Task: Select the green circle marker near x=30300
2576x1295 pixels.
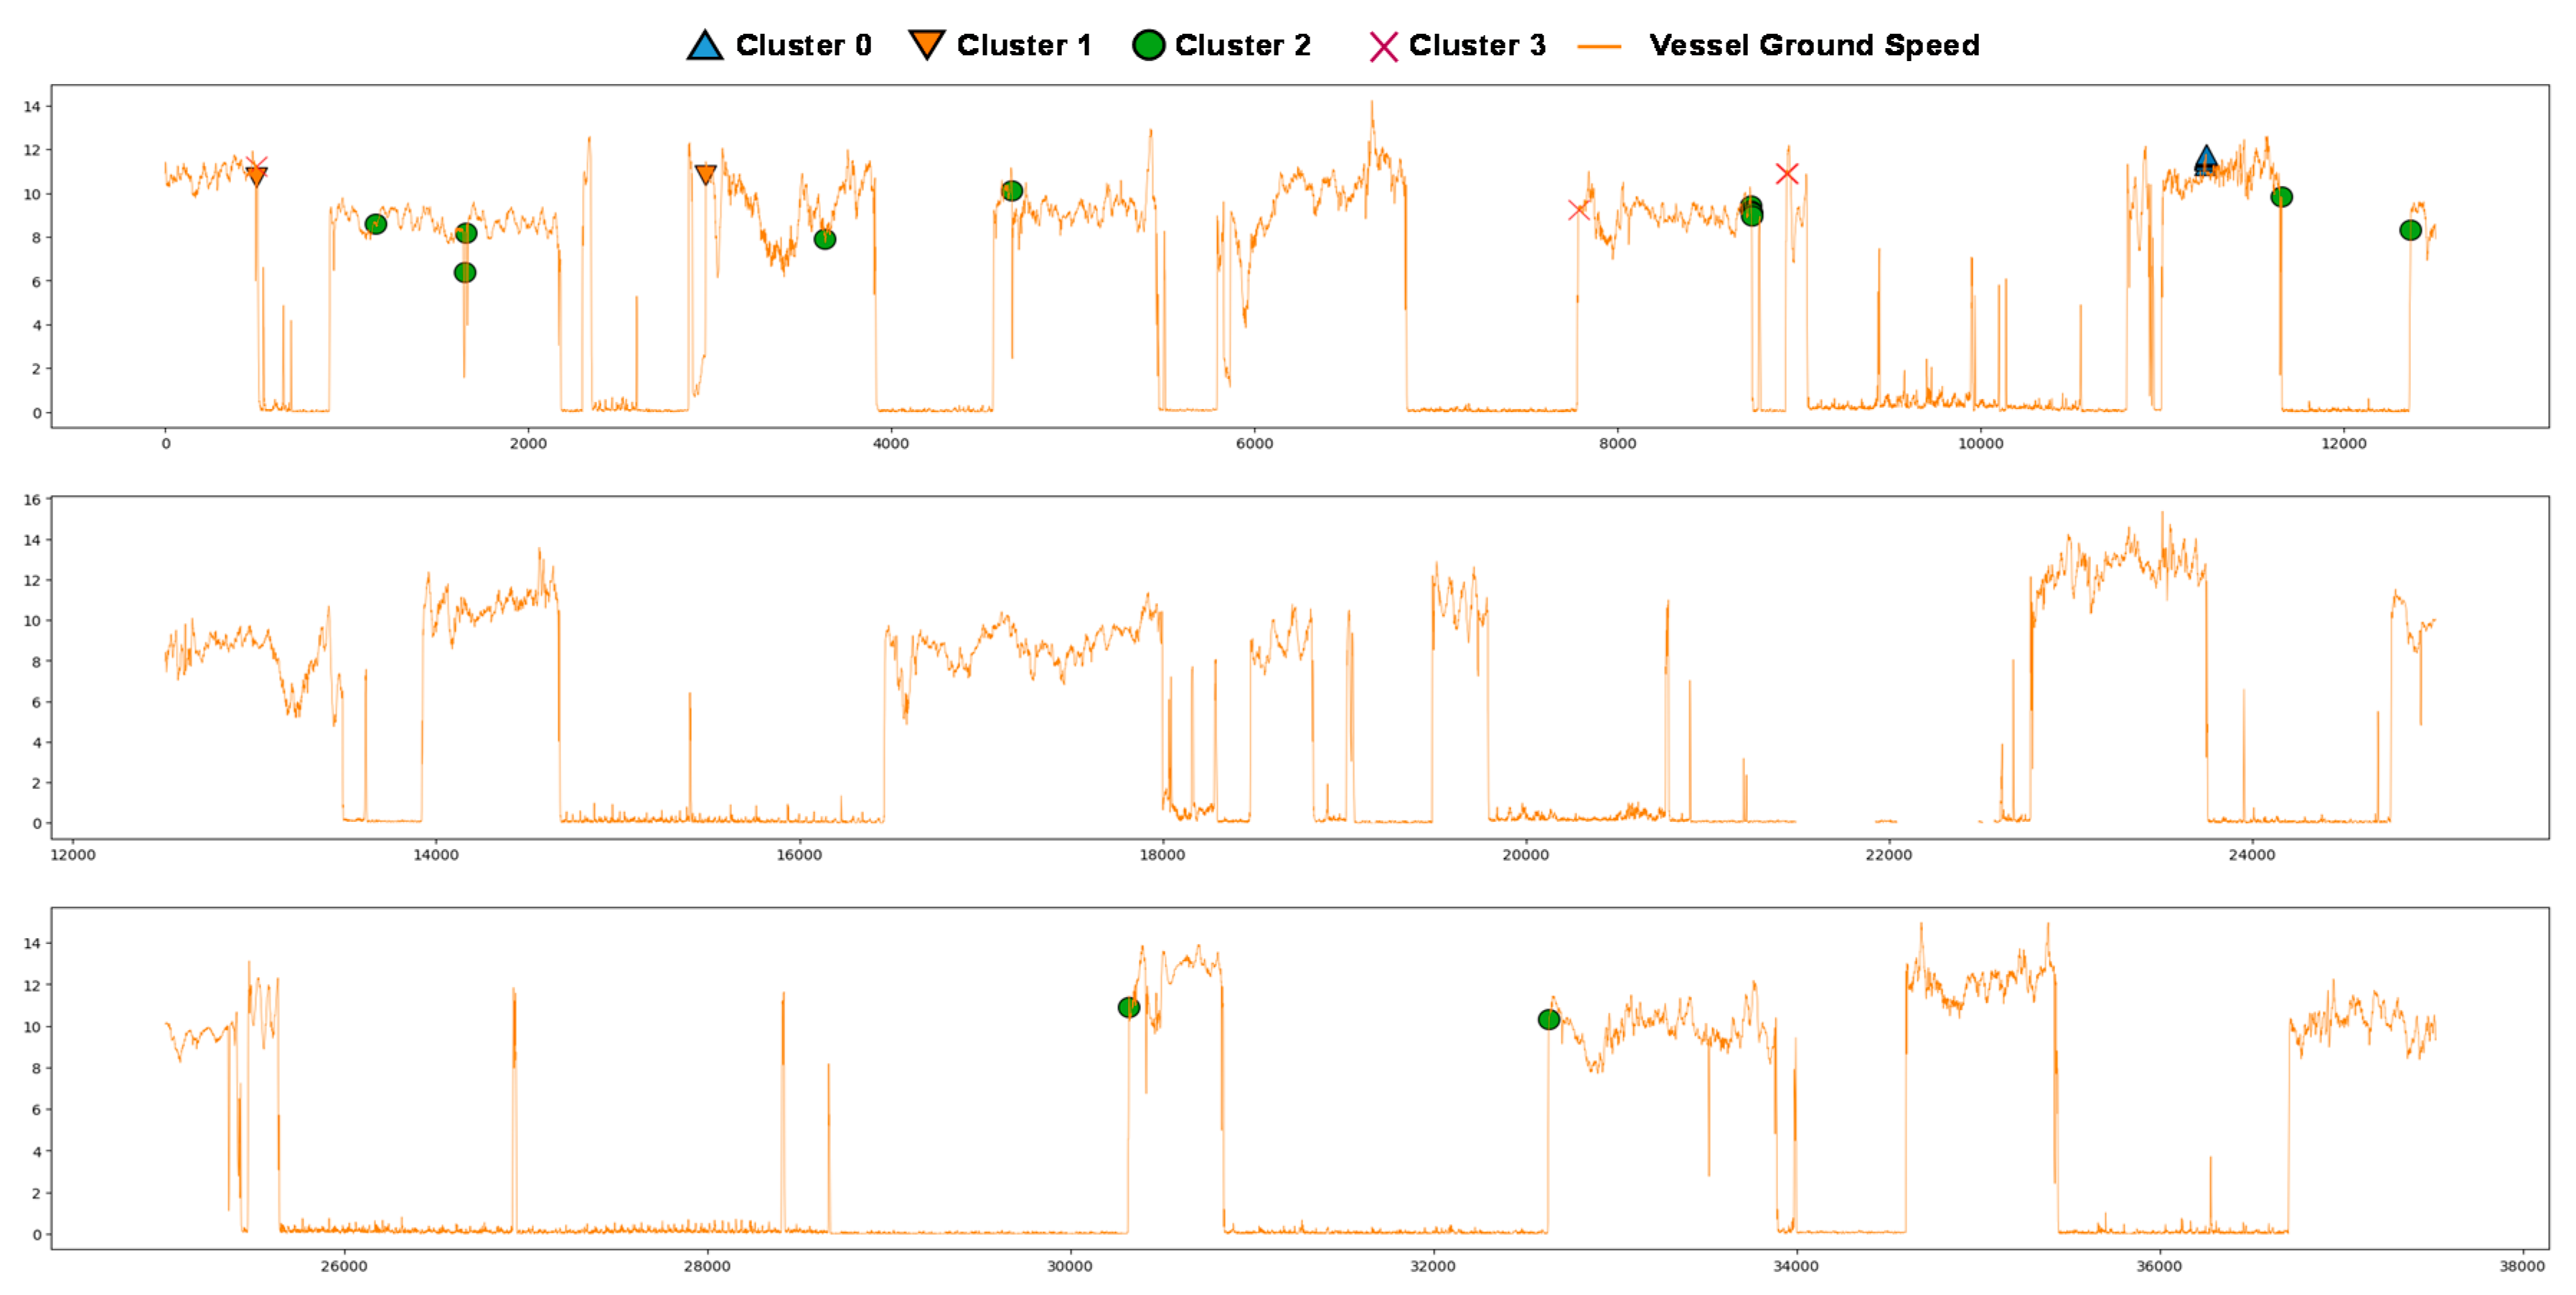Action: (x=1128, y=1006)
